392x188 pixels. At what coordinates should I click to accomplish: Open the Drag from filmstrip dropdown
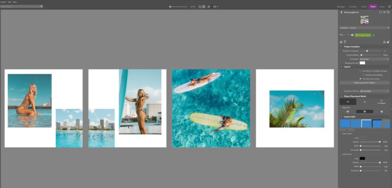coord(374,91)
